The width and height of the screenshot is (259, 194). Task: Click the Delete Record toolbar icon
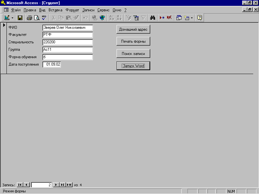(169, 18)
